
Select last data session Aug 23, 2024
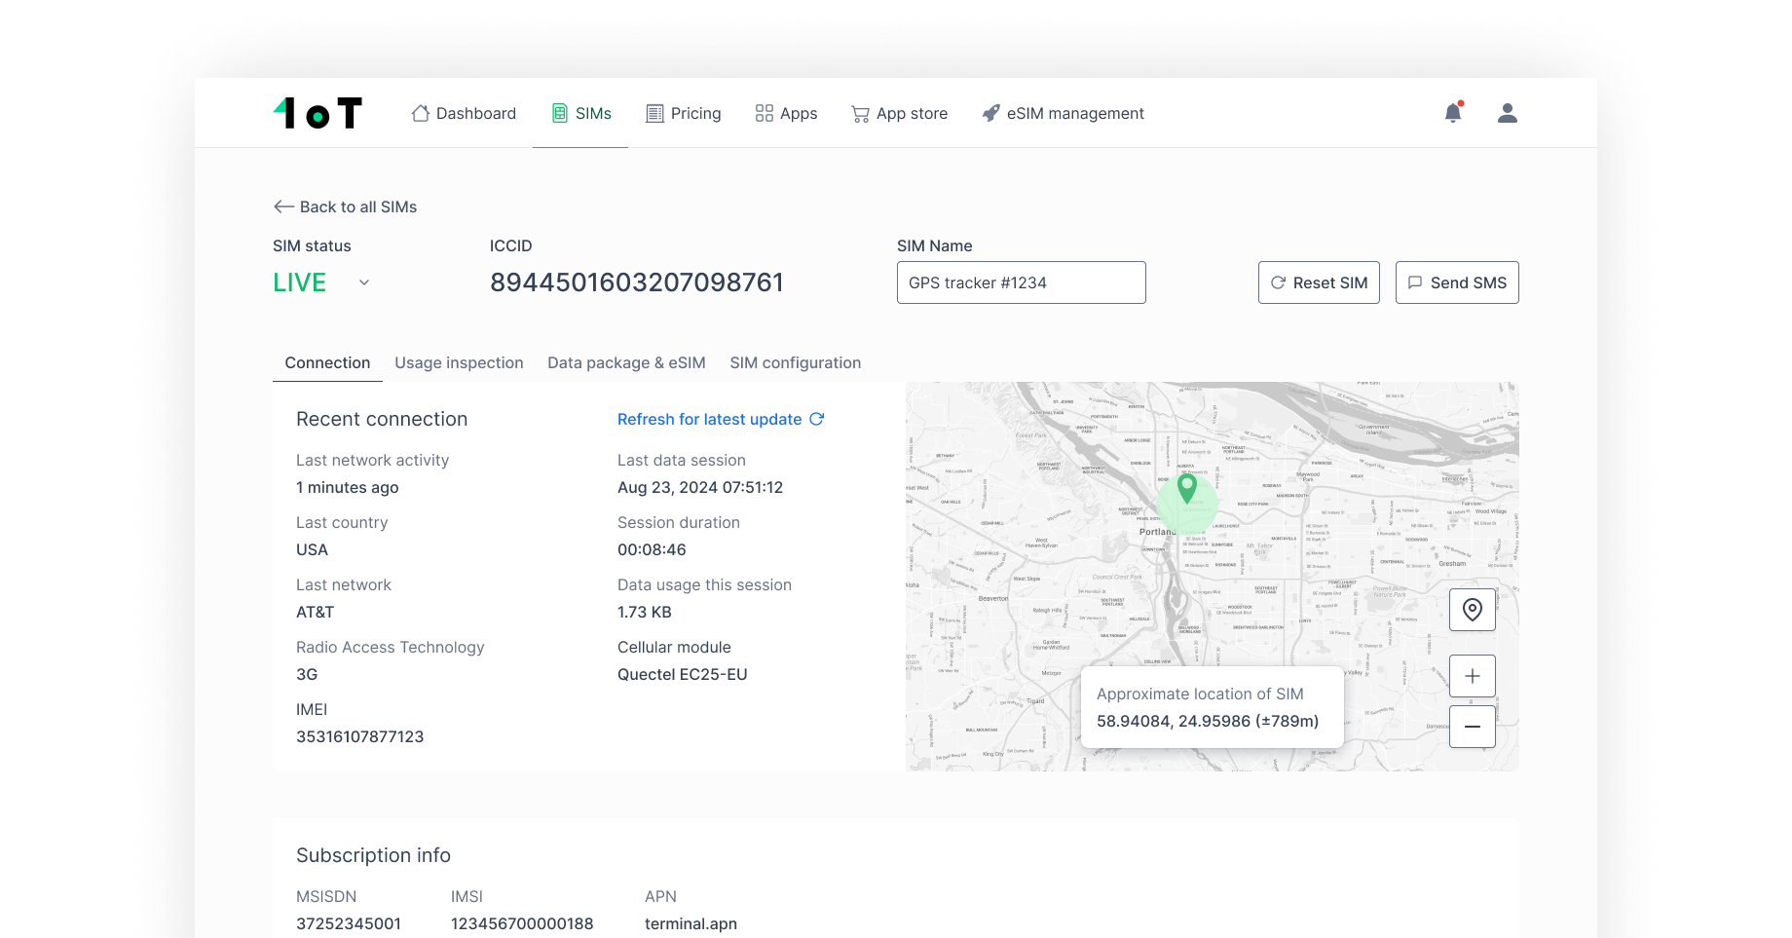point(700,487)
